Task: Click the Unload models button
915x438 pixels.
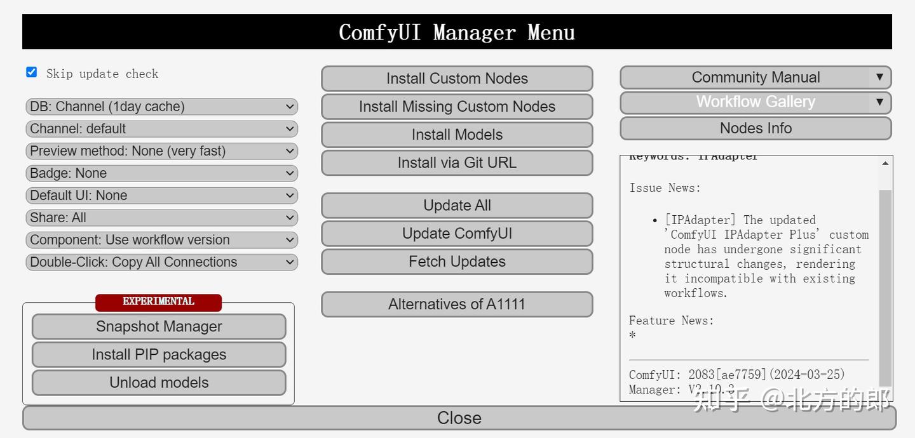Action: [159, 383]
